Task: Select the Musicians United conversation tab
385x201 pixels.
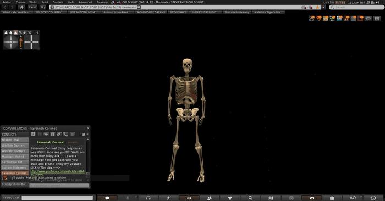Action: pos(15,157)
